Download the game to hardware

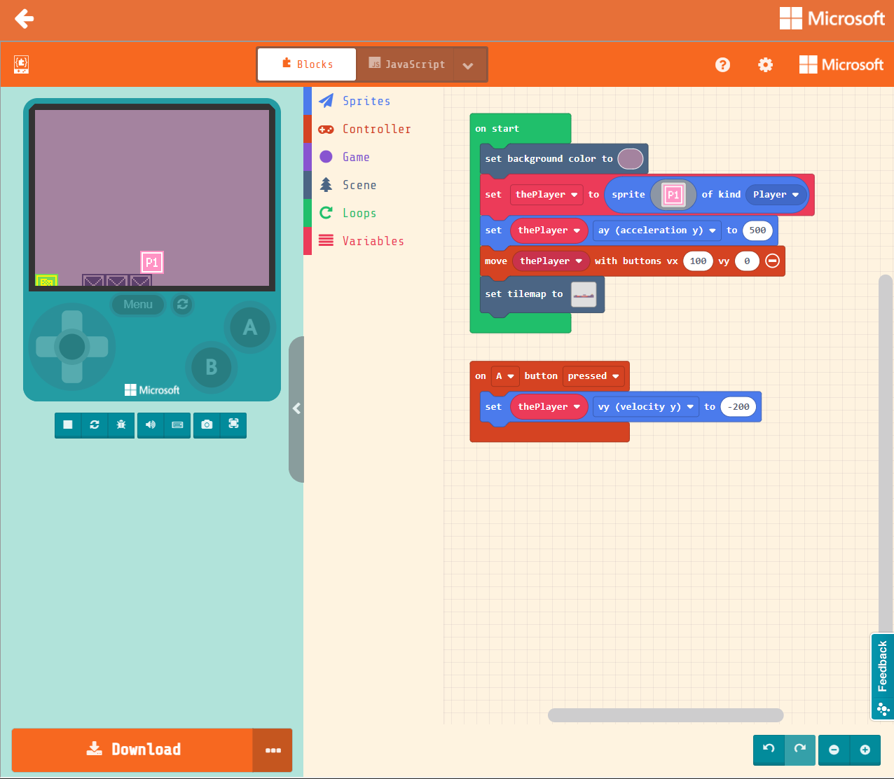coord(132,750)
